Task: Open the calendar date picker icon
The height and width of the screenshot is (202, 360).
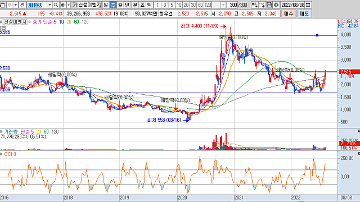Action: point(308,5)
